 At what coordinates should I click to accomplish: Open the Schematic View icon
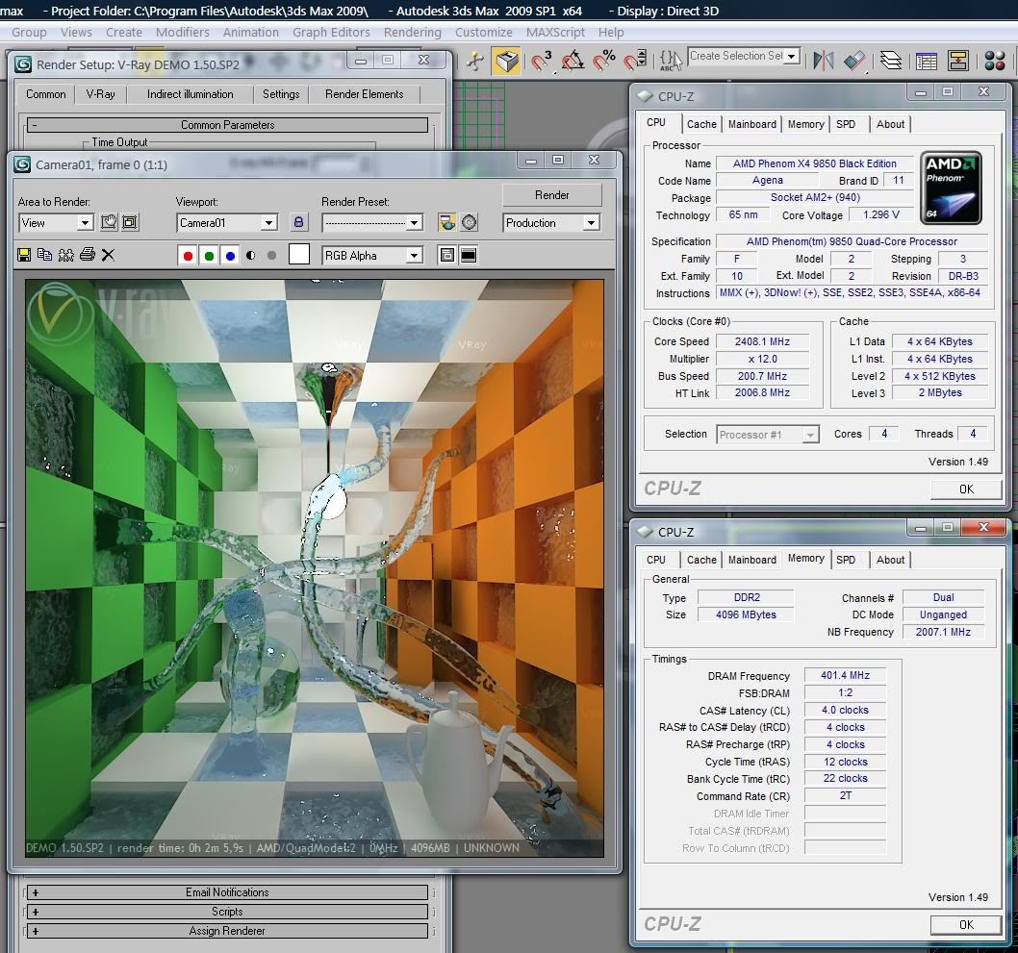click(x=959, y=61)
